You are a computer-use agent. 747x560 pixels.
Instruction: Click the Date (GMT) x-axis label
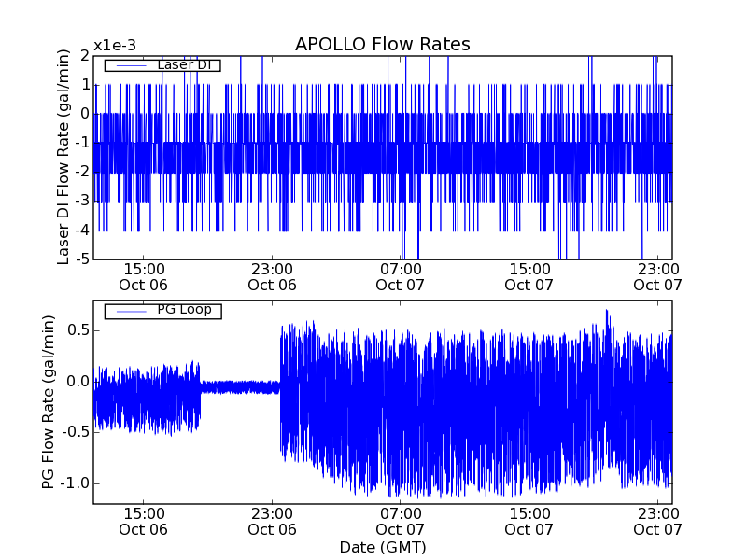coord(382,547)
